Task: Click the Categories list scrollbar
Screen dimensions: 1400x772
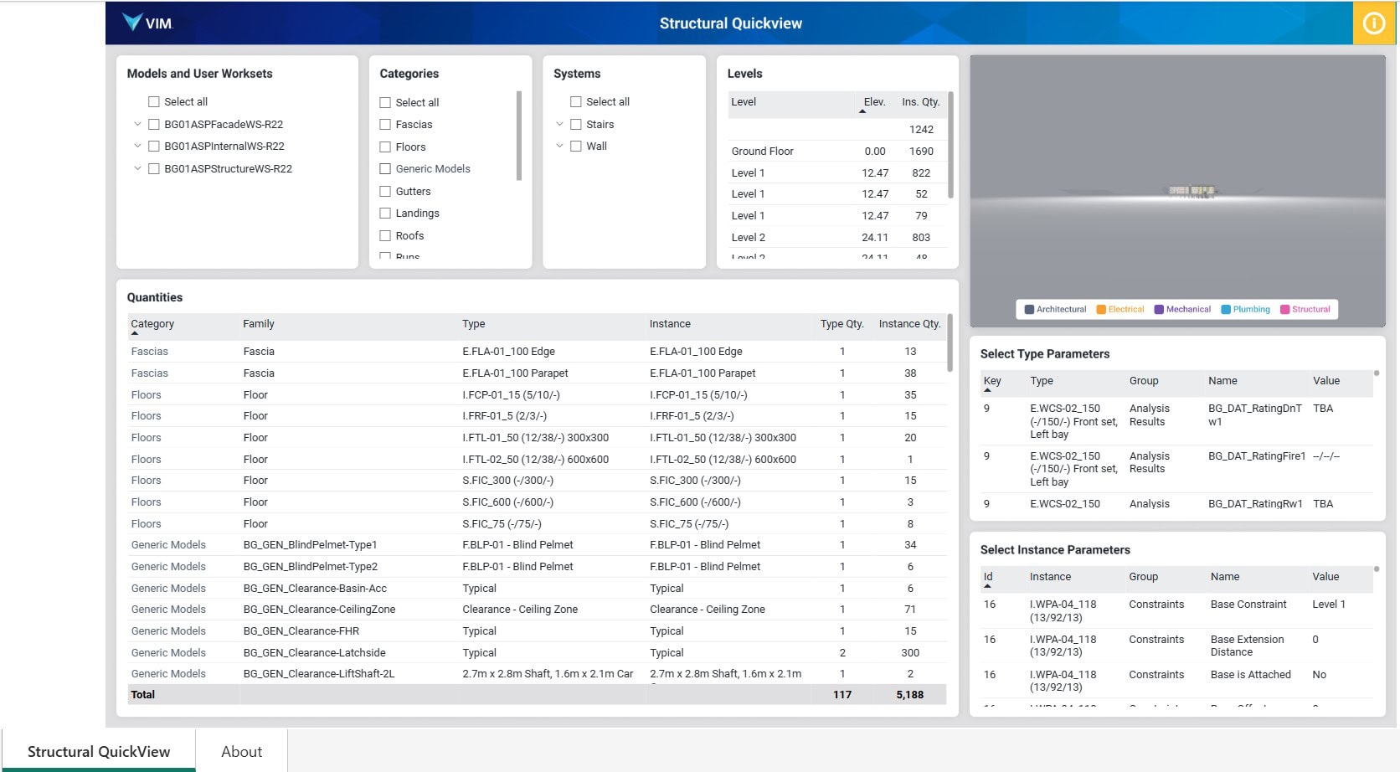Action: [519, 136]
